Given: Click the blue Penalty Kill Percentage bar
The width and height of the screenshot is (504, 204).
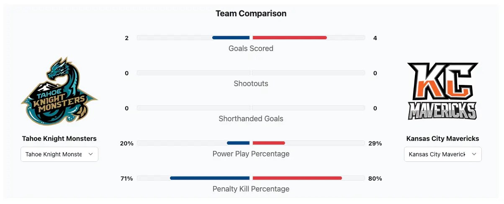Looking at the screenshot, I should tap(210, 178).
